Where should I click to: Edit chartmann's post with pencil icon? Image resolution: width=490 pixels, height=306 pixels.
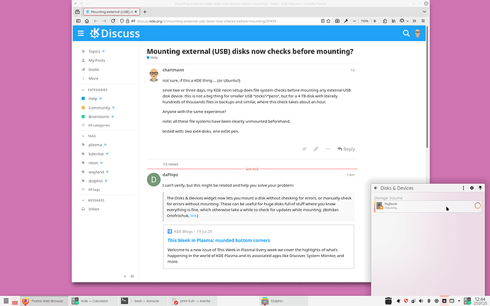point(316,149)
